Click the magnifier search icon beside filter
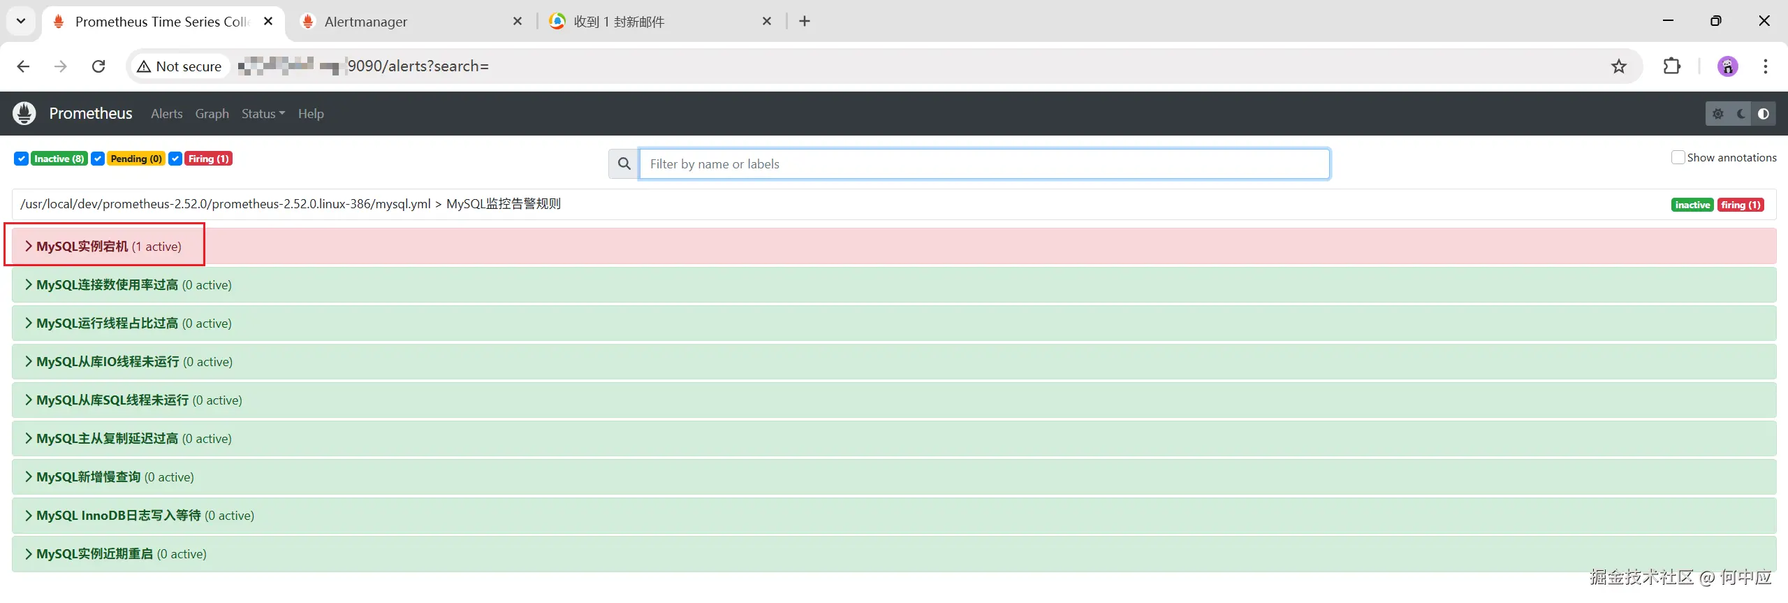 coord(624,164)
